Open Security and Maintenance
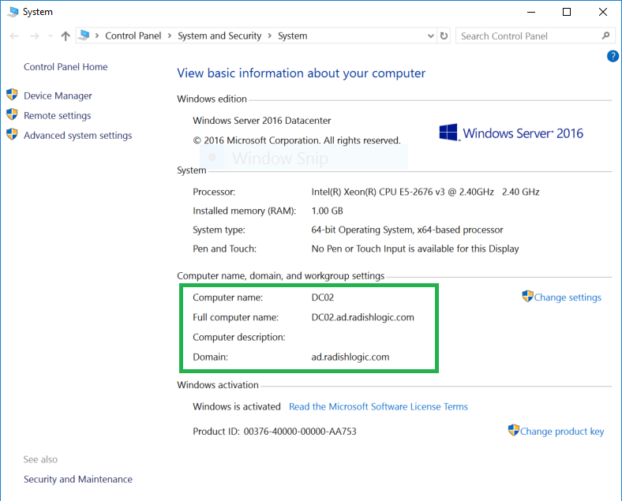This screenshot has width=622, height=501. (77, 479)
